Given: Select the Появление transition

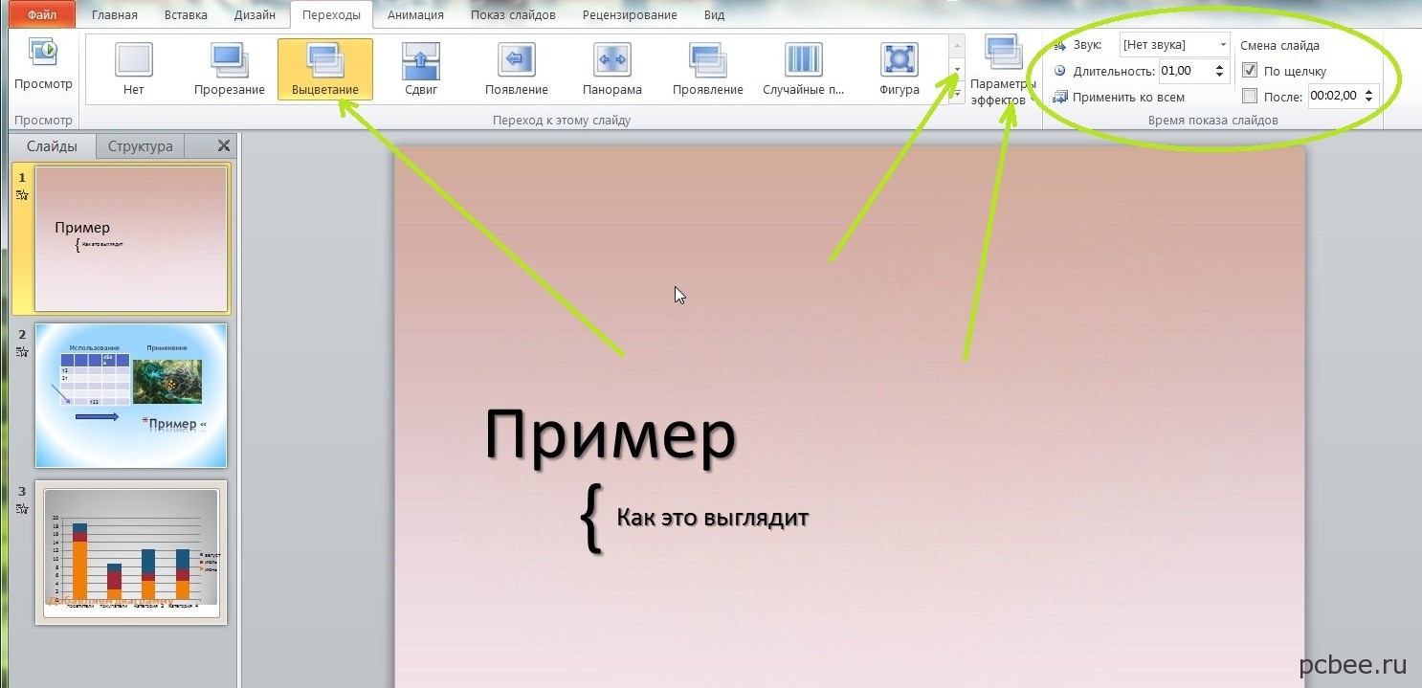Looking at the screenshot, I should 517,68.
